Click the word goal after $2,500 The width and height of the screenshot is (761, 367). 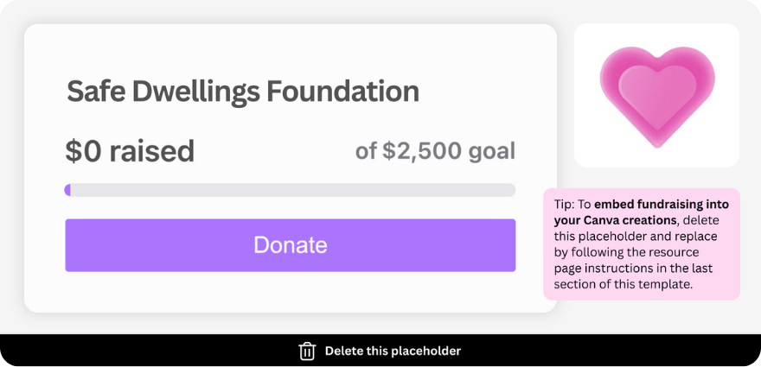491,152
